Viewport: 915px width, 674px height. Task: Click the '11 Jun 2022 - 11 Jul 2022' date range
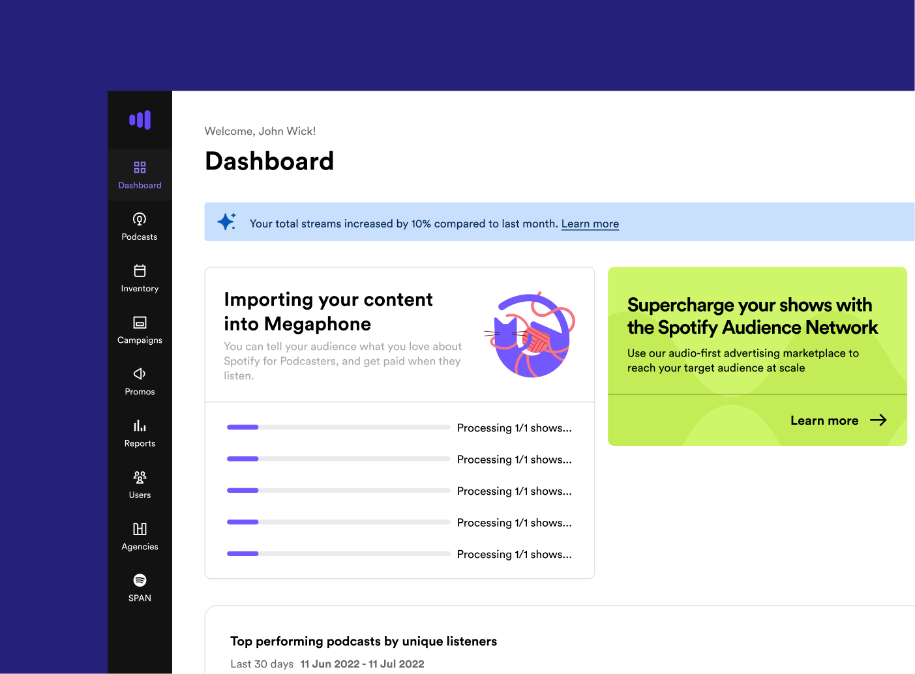363,664
